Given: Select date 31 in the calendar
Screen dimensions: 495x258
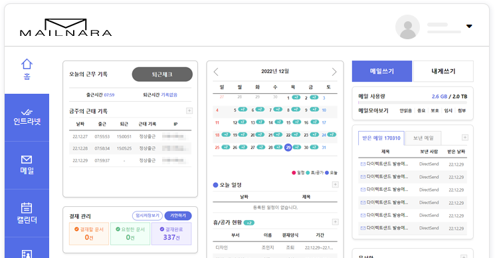Looking at the screenshot, I should (324, 148).
